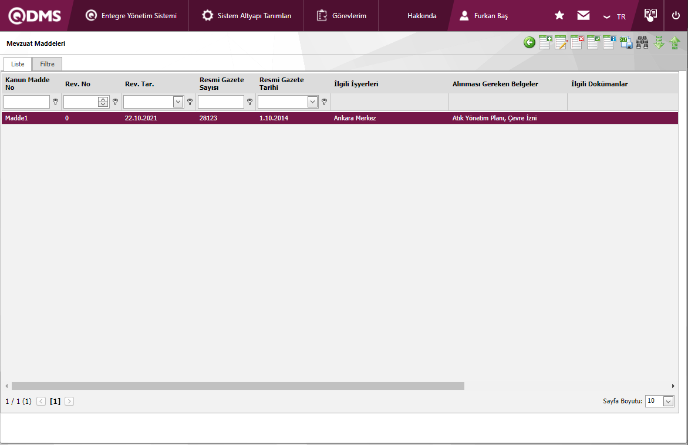Go to next page in pager
Image resolution: width=688 pixels, height=445 pixels.
tap(69, 401)
